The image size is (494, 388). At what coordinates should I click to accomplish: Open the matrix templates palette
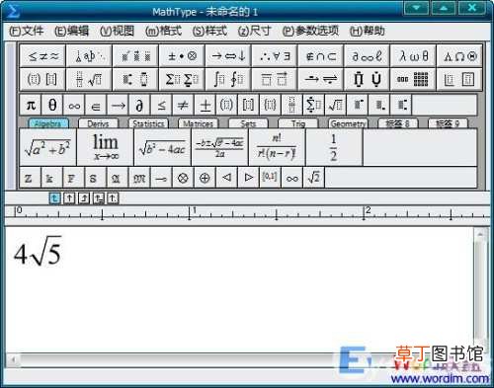[x=413, y=79]
